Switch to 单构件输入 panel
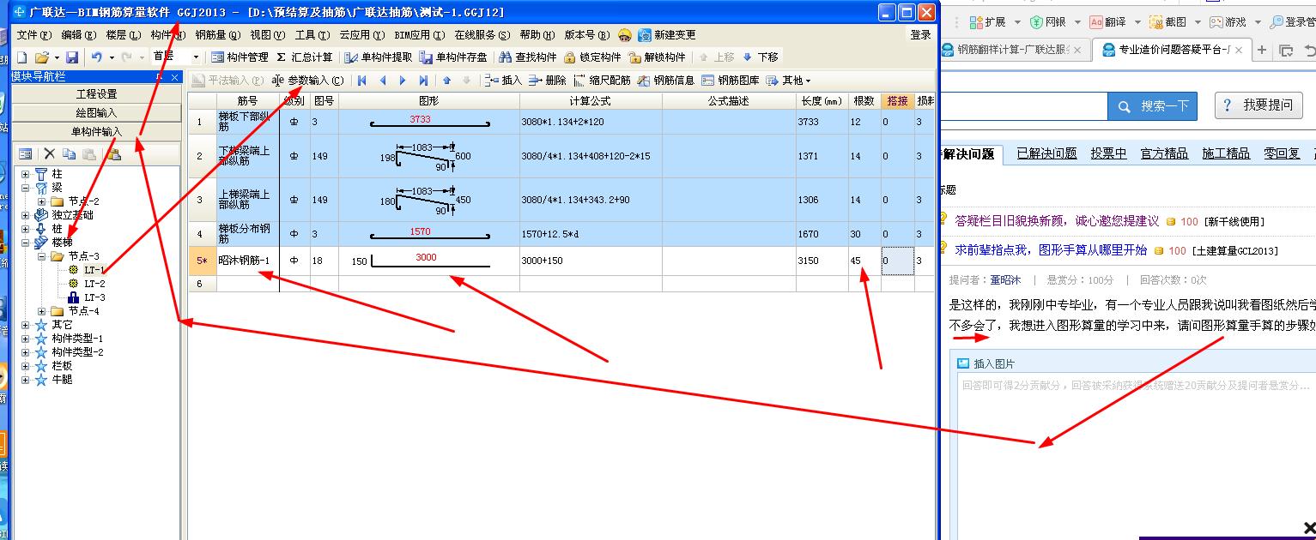Screen dimensions: 1316x540 (x=96, y=132)
